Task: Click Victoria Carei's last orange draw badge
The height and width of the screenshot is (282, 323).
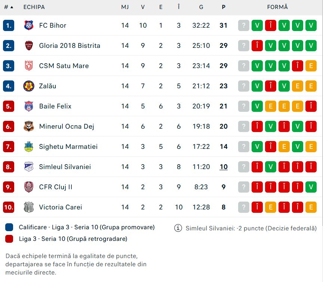Action: click(x=311, y=207)
